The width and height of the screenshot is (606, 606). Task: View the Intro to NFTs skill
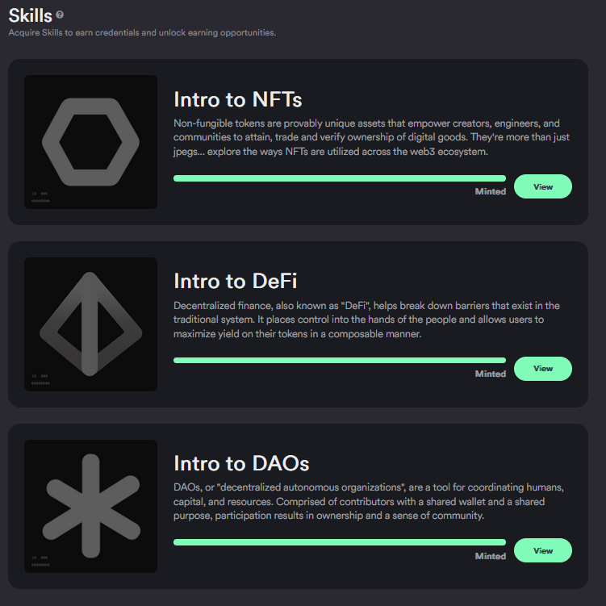click(x=542, y=186)
